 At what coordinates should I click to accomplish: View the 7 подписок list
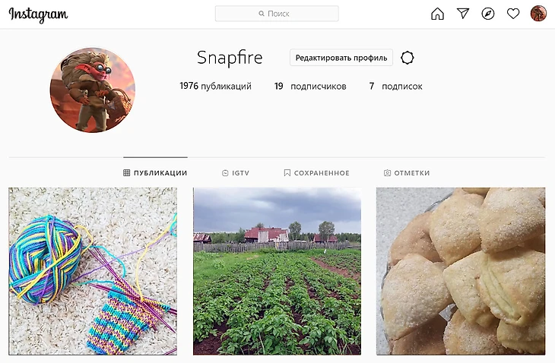tap(395, 87)
